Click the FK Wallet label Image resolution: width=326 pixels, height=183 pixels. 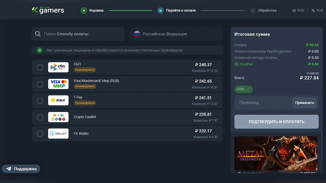point(81,134)
